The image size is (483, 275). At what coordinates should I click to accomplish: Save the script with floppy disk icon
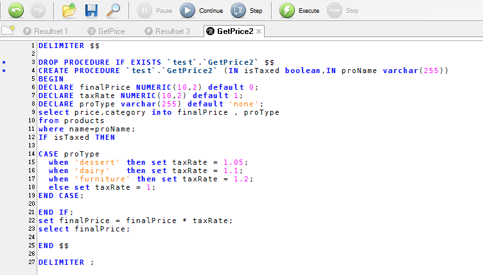click(x=91, y=10)
